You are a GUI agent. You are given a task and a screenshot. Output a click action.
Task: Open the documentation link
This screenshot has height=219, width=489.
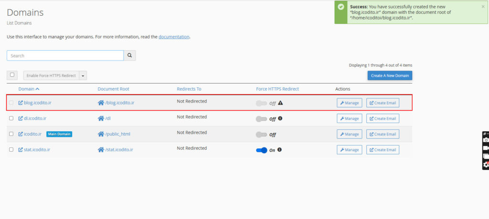point(174,36)
